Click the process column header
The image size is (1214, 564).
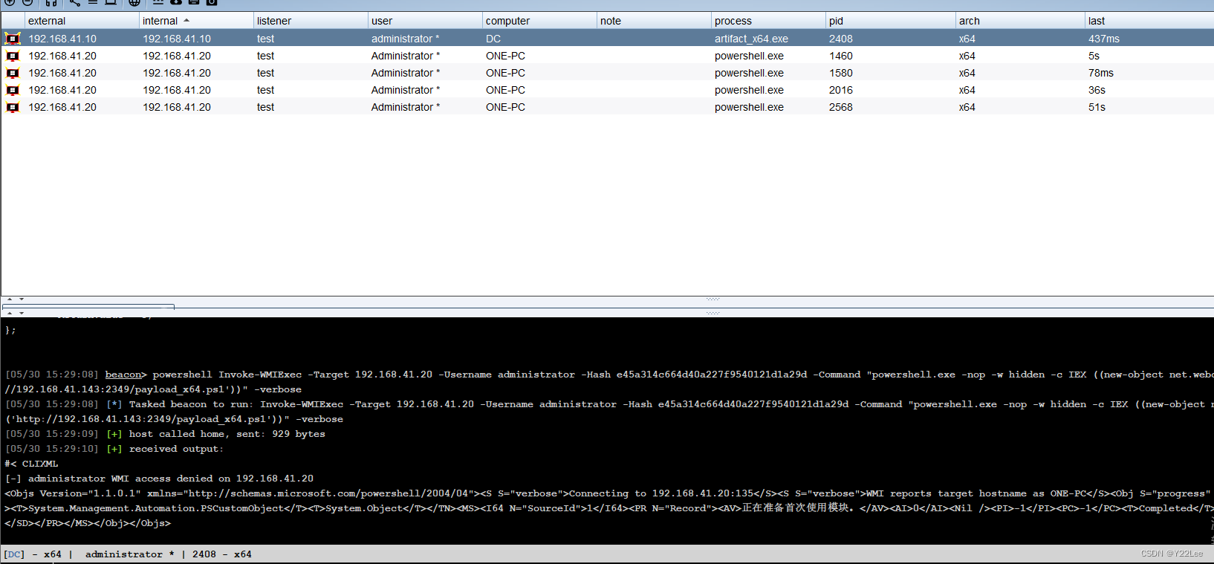pyautogui.click(x=768, y=21)
